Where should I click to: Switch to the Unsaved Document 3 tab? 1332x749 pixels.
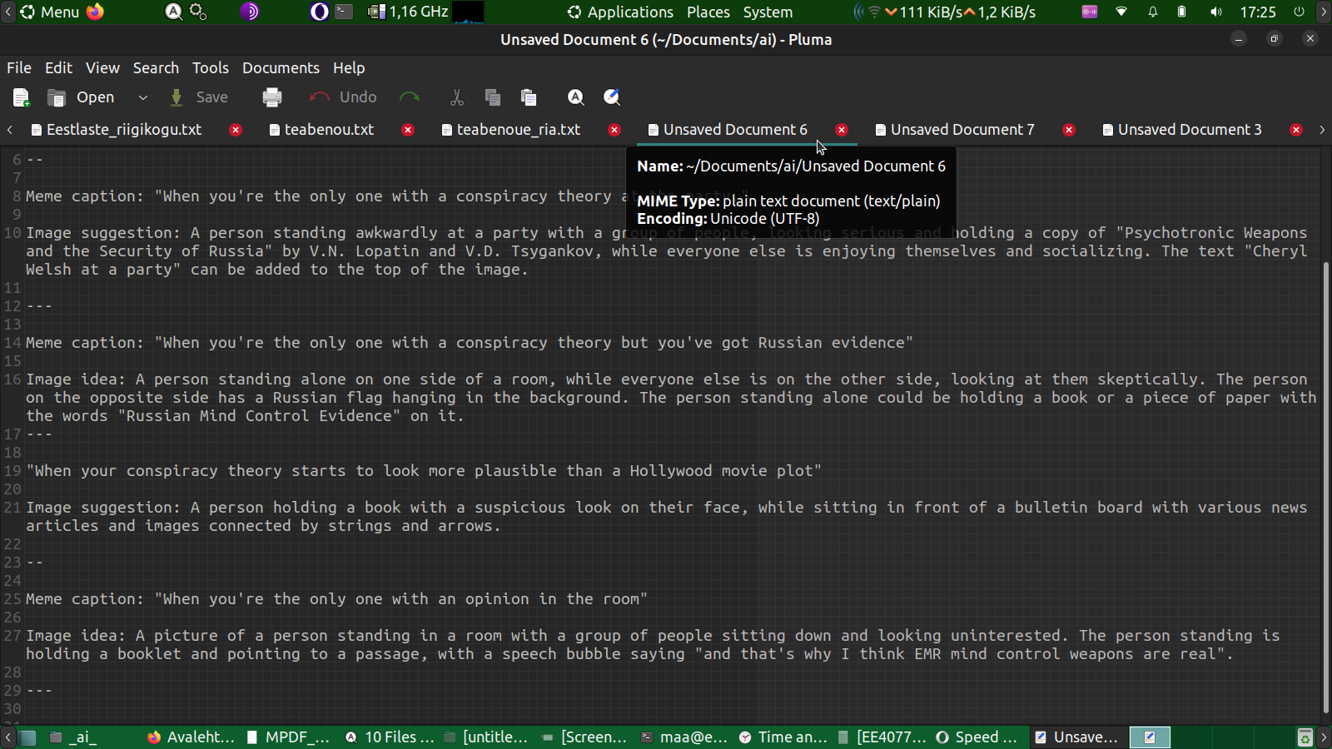point(1190,130)
